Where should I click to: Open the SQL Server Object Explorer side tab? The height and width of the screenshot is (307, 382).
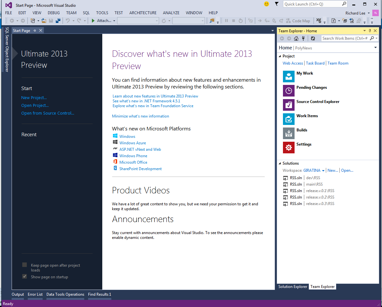[7, 49]
